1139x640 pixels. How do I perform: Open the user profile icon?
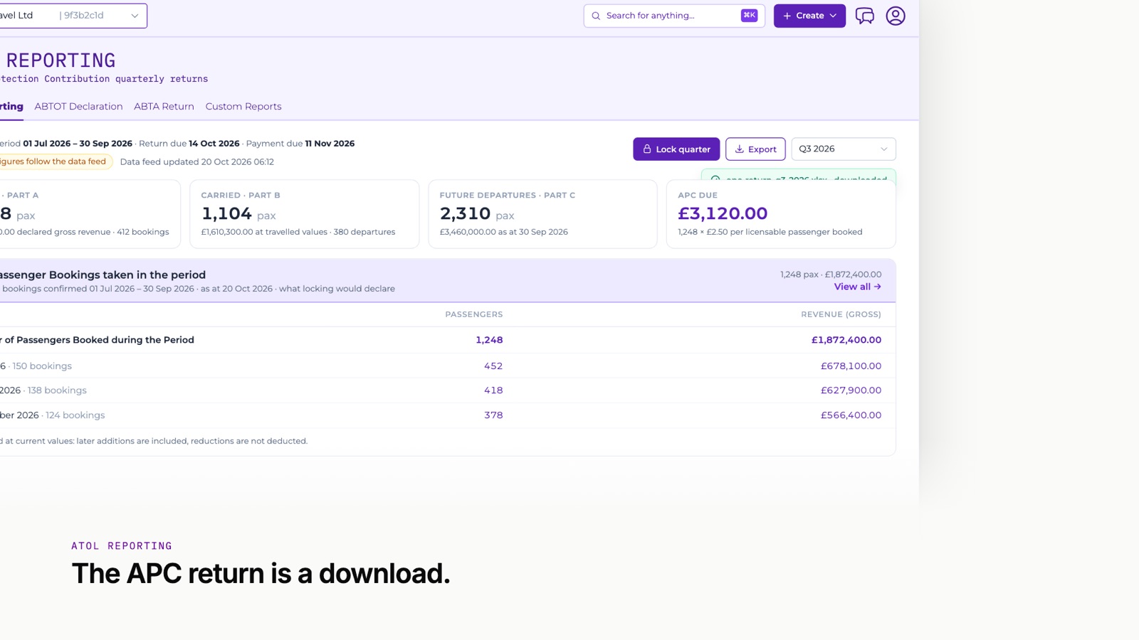click(x=896, y=16)
